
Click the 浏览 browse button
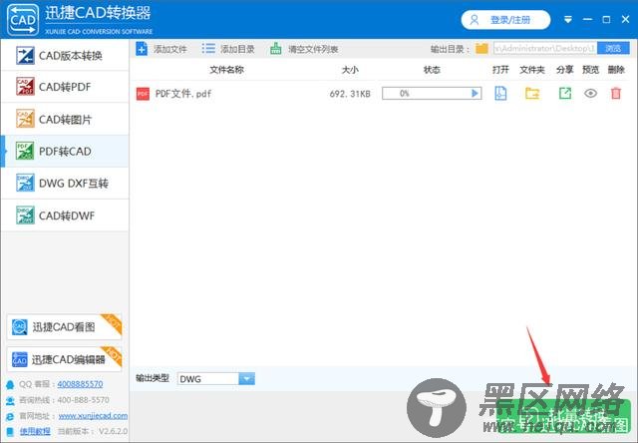pyautogui.click(x=613, y=49)
